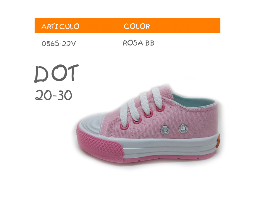Screen dimensions: 255x207
Task: Click the right silver ventilation eyelet
Action: (183, 129)
